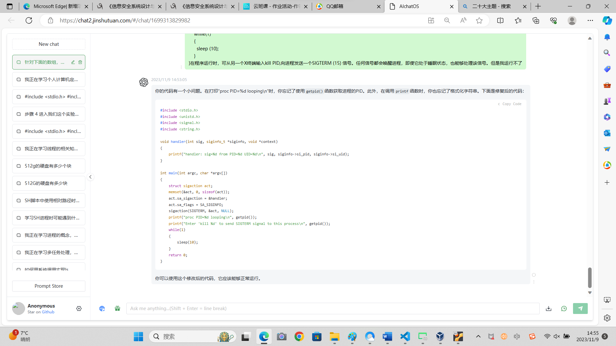The width and height of the screenshot is (616, 346).
Task: Collapse the sidebar with chevron arrow
Action: point(90,177)
